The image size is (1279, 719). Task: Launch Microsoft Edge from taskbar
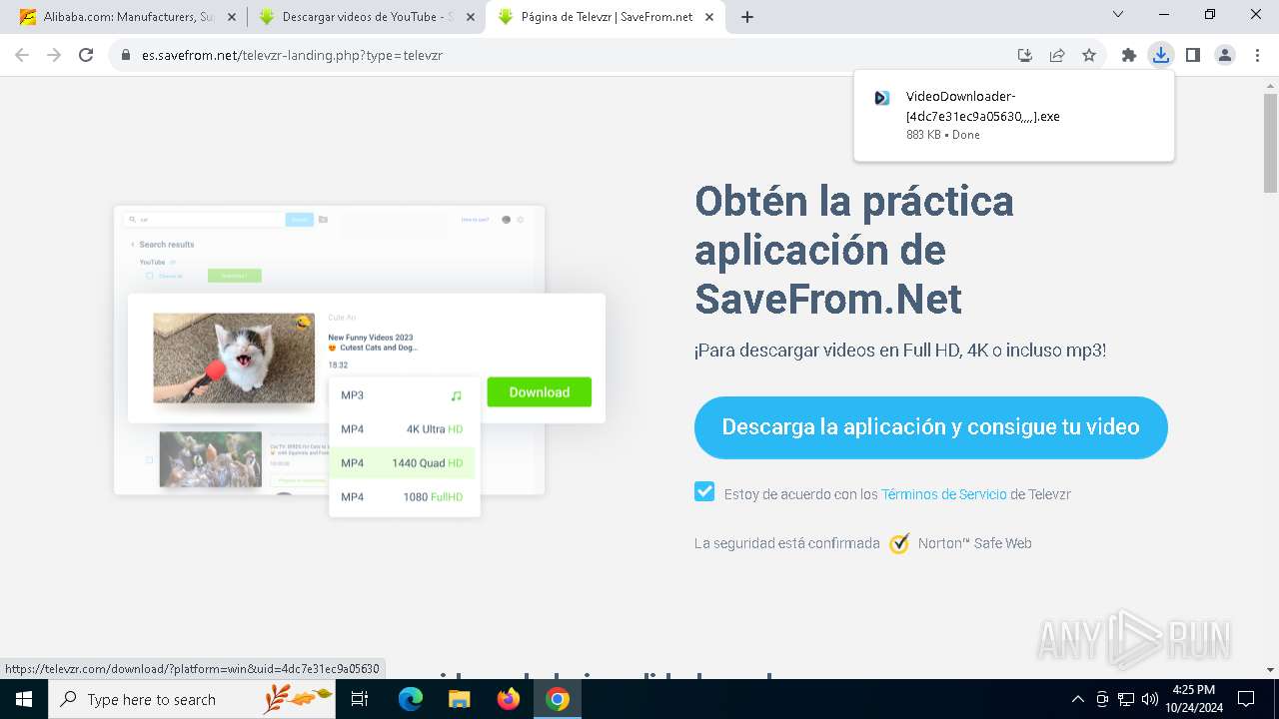click(x=411, y=699)
